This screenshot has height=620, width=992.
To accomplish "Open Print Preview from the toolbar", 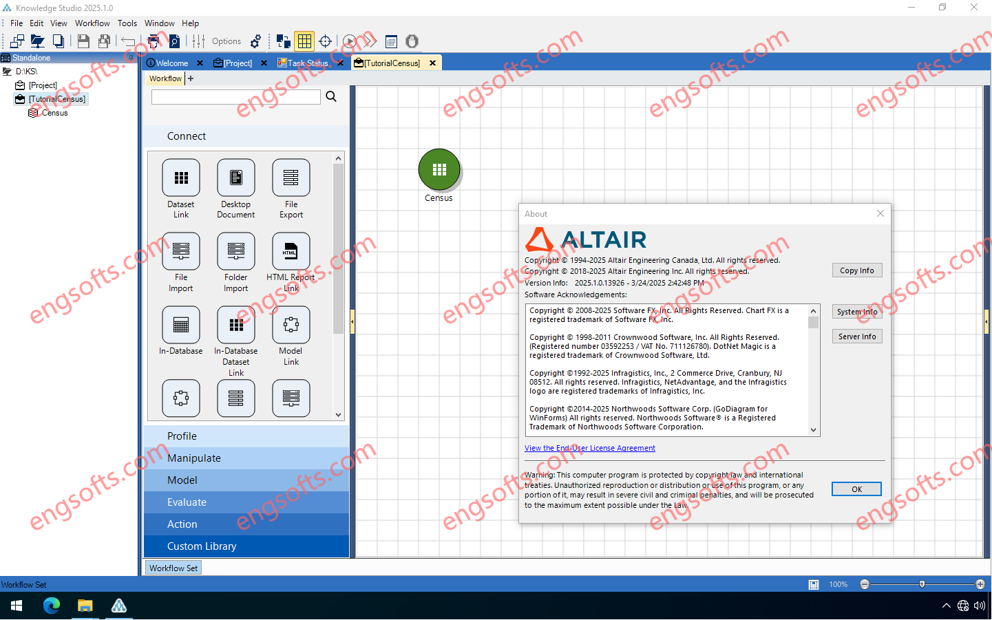I will pyautogui.click(x=174, y=41).
